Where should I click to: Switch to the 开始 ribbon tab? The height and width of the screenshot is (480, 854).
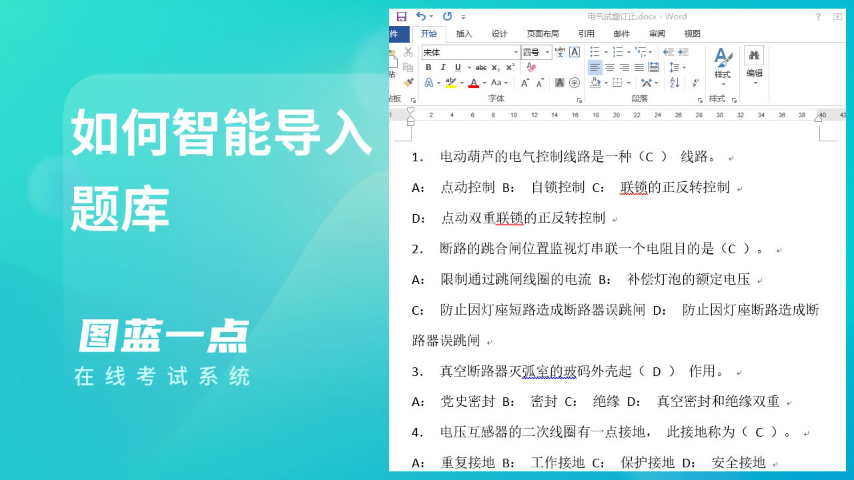click(x=429, y=34)
